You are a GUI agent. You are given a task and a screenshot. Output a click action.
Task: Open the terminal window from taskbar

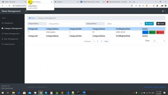click(x=78, y=93)
